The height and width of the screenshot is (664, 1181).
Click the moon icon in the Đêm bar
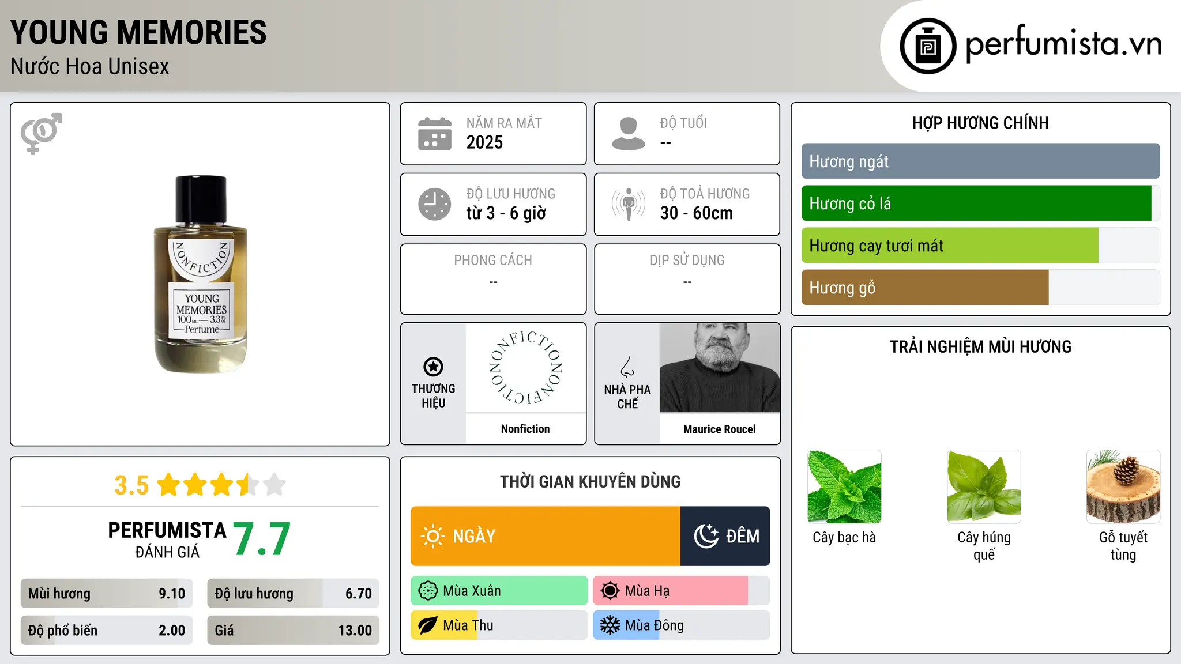tap(706, 536)
